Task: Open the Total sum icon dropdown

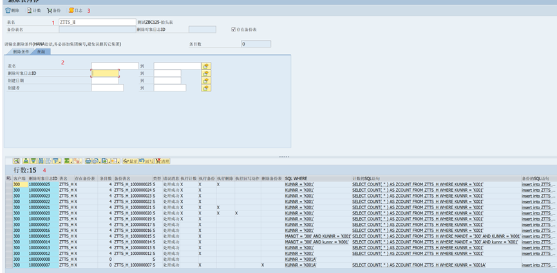Action: [68, 161]
